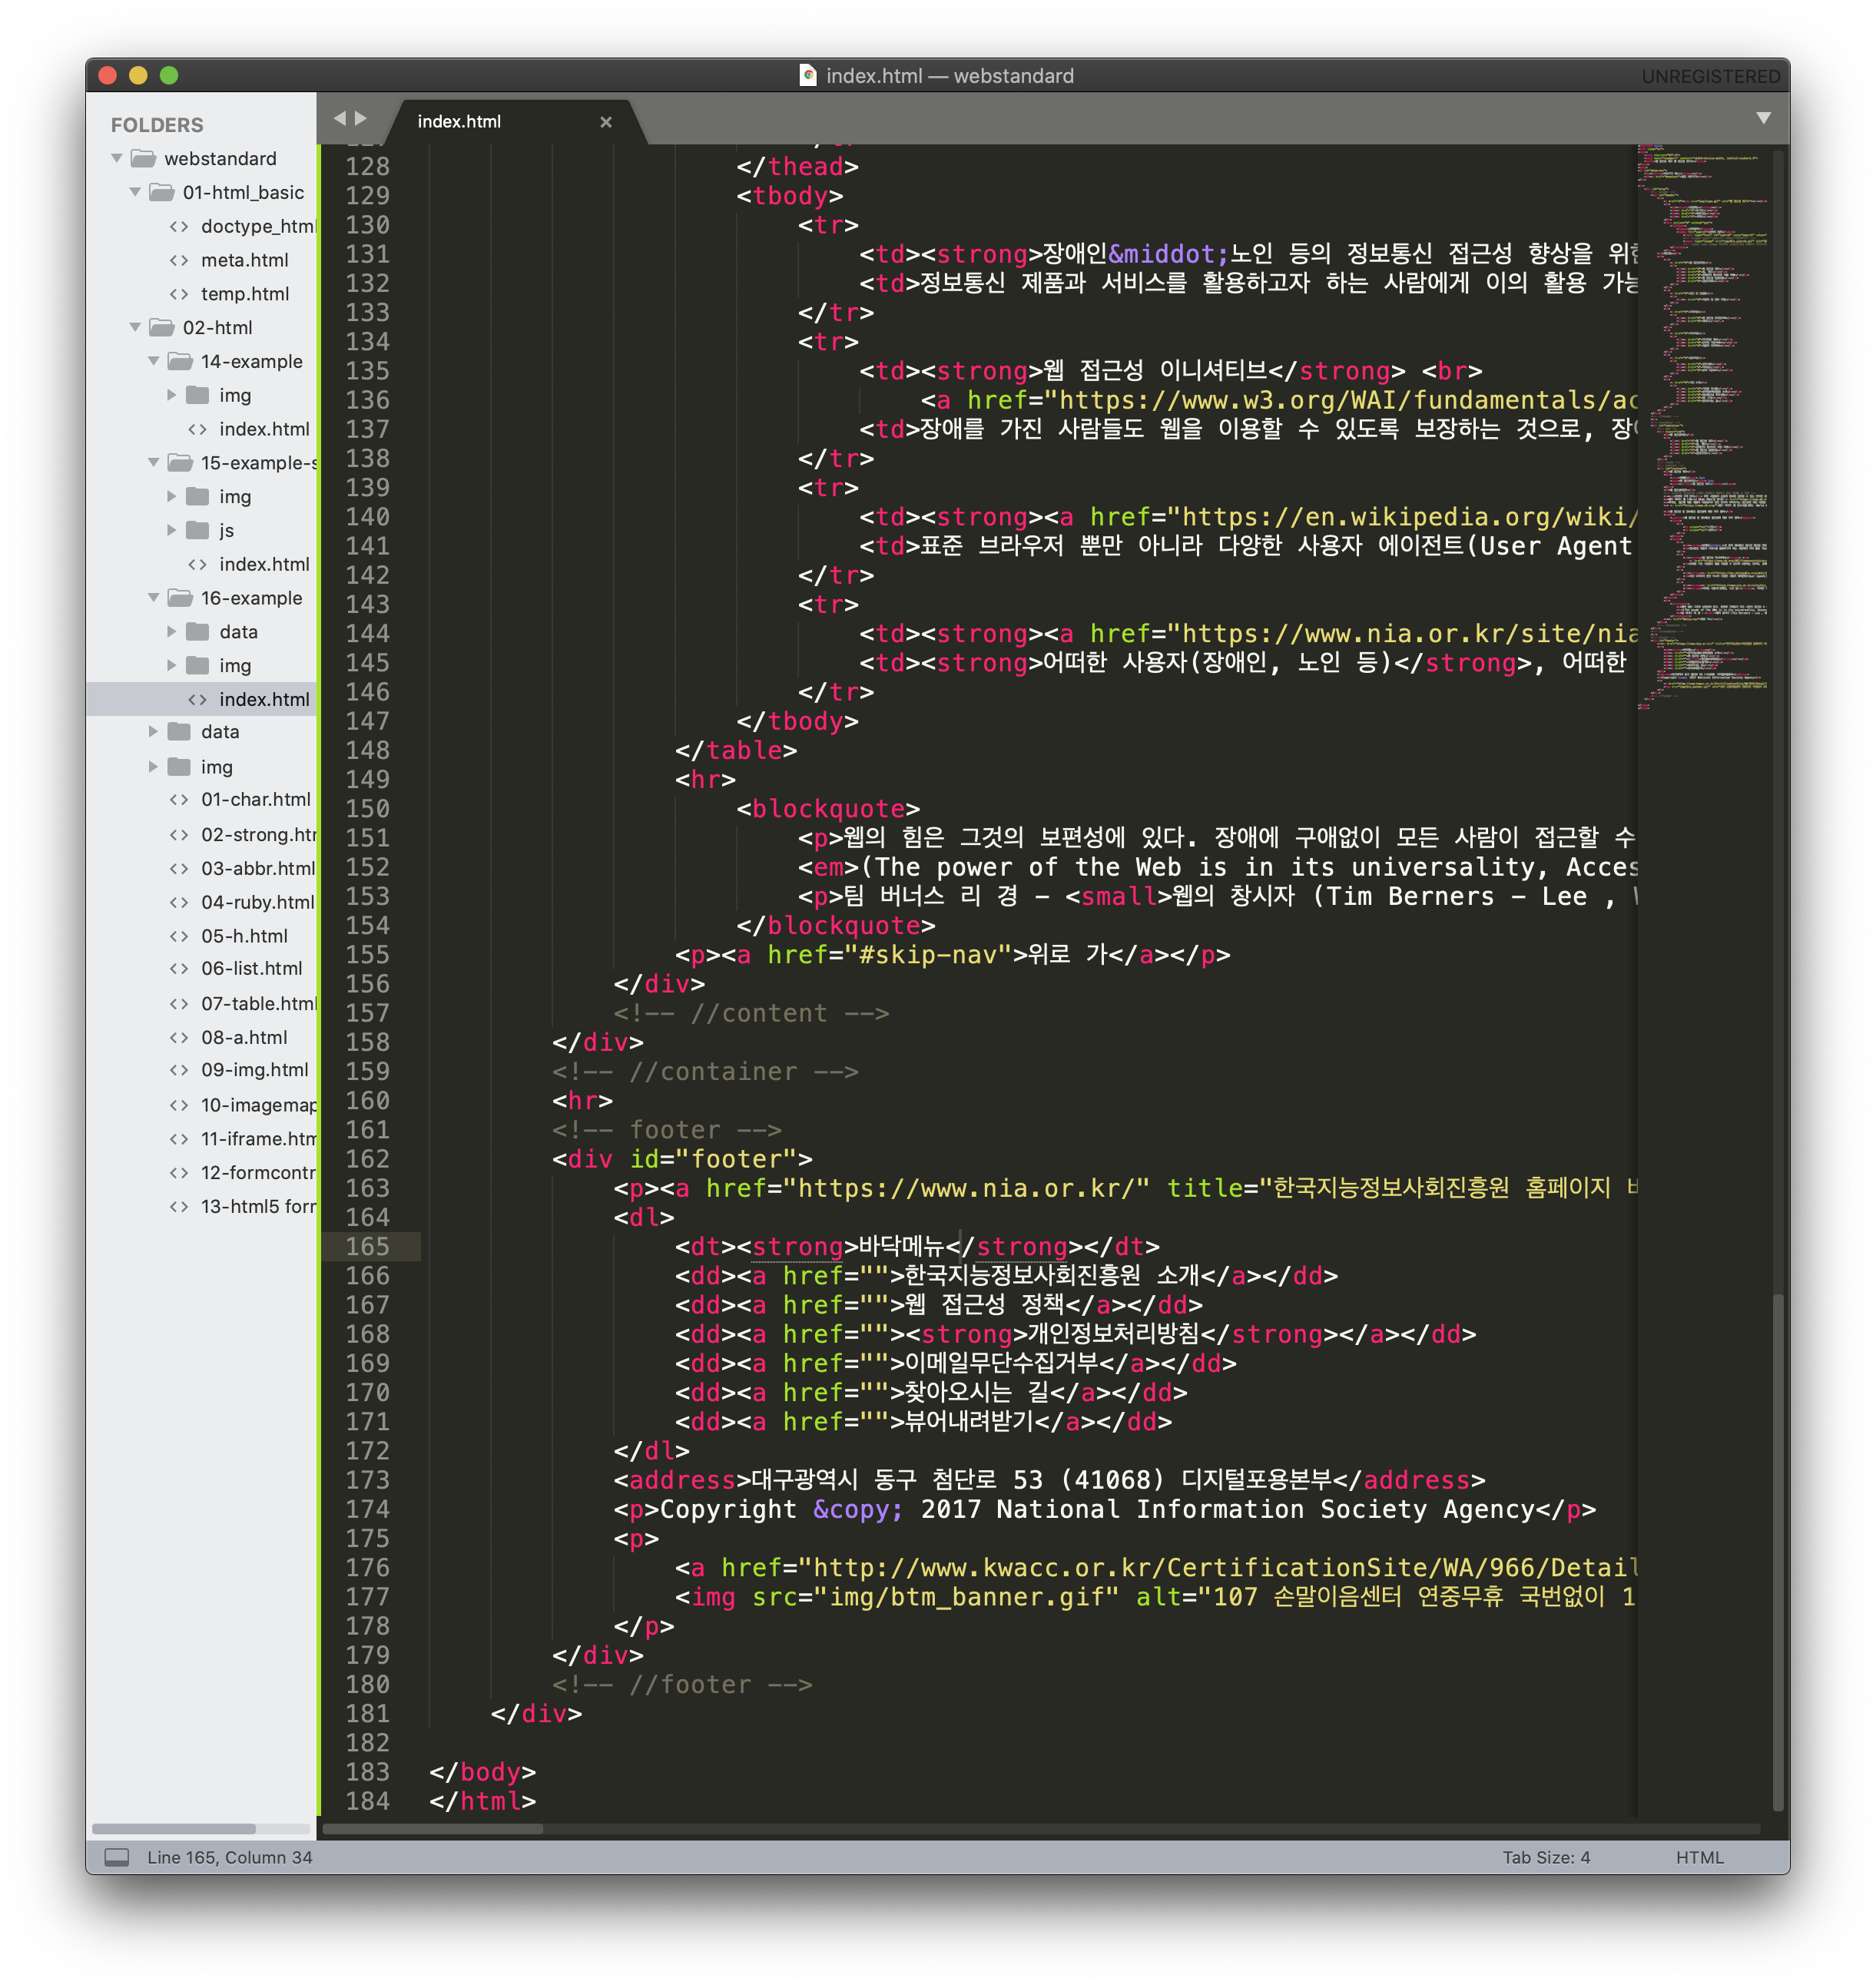Click the sidebar toggle icon in status bar
Image resolution: width=1876 pixels, height=1988 pixels.
point(117,1857)
